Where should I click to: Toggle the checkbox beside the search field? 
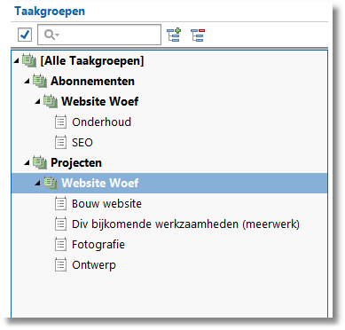(25, 35)
